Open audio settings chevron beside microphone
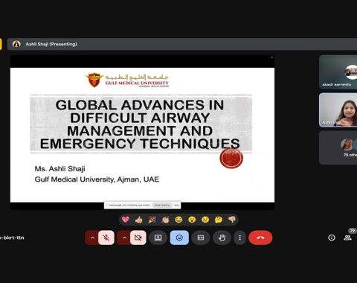This screenshot has width=357, height=283. click(x=92, y=238)
